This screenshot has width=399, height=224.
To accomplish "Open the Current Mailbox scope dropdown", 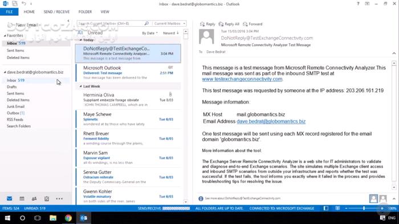I will tap(169, 23).
